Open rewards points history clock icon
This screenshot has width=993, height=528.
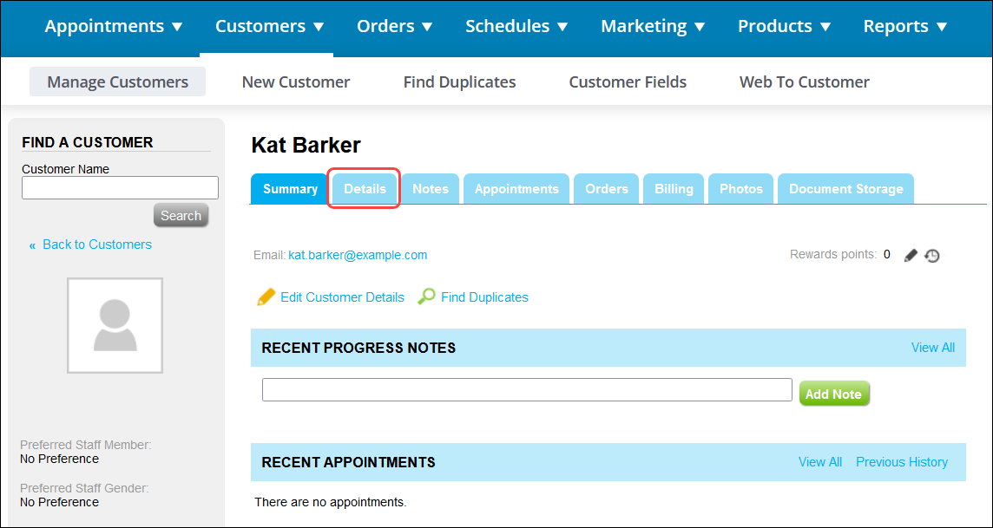(x=932, y=256)
